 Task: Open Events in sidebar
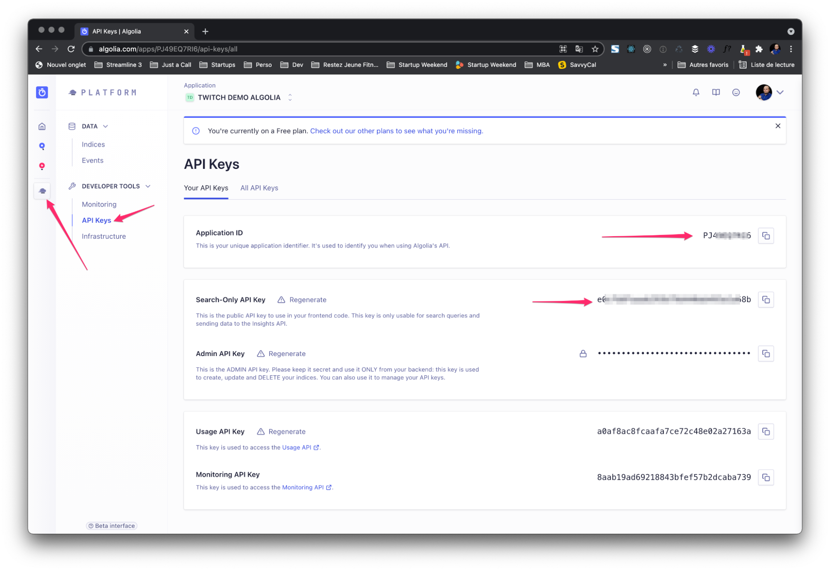[x=92, y=161]
